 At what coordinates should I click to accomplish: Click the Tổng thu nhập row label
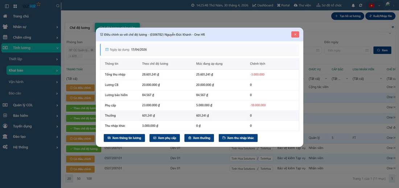click(115, 74)
